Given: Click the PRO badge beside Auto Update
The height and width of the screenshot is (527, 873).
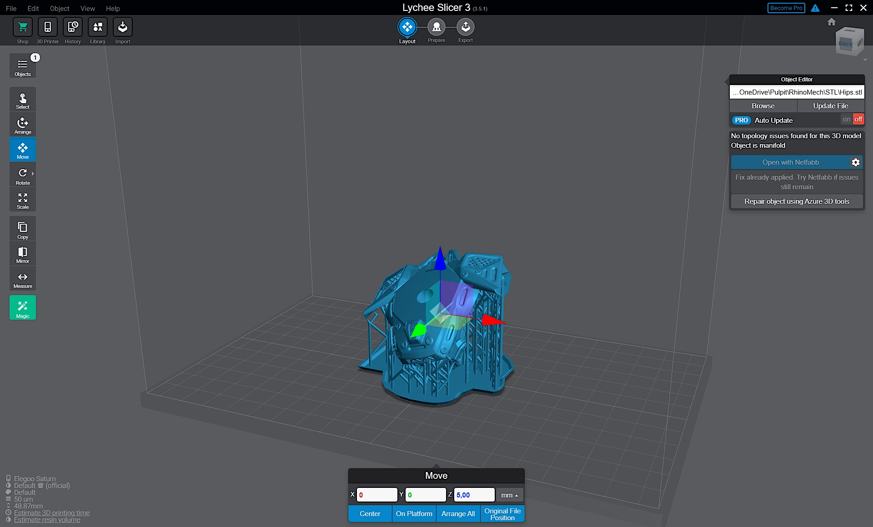Looking at the screenshot, I should [x=741, y=120].
